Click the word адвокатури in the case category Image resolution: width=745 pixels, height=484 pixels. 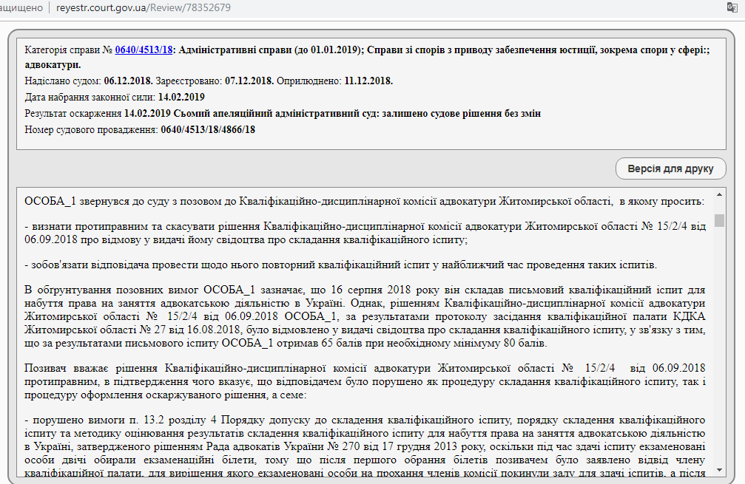click(53, 64)
